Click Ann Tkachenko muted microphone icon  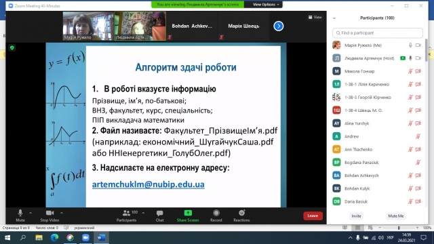(x=410, y=149)
